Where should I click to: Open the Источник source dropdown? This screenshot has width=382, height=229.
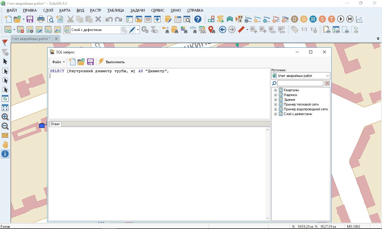[301, 76]
